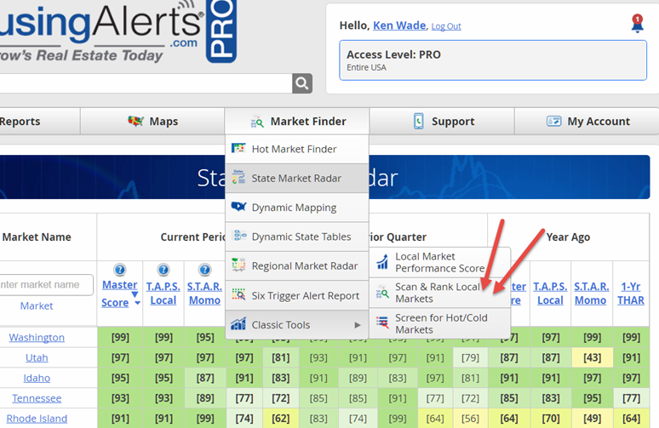This screenshot has width=659, height=428.
Task: Click the Market Finder magnifier icon
Action: (257, 122)
